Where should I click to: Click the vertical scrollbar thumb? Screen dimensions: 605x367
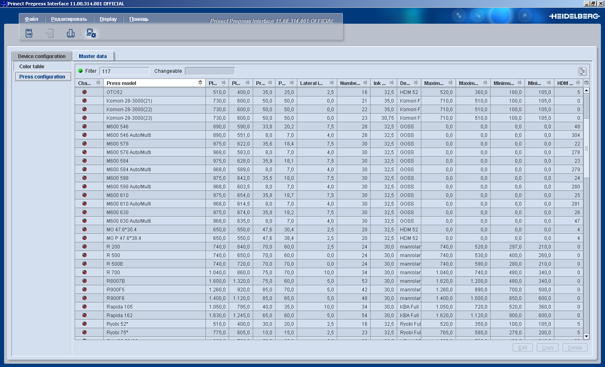point(586,148)
